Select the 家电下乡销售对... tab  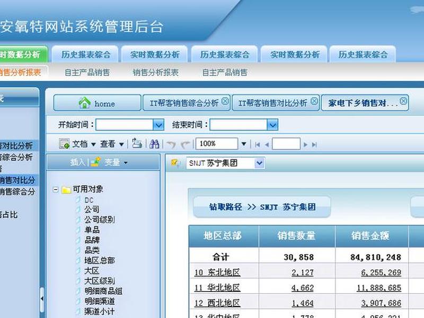click(365, 103)
